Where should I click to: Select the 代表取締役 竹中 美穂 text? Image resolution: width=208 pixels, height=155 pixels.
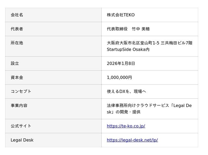click(x=128, y=29)
